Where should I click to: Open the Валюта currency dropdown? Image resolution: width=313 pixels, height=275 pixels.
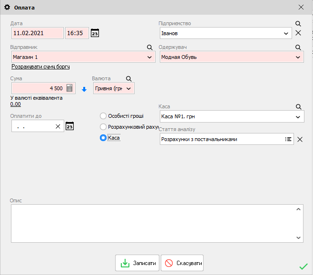tap(129, 88)
